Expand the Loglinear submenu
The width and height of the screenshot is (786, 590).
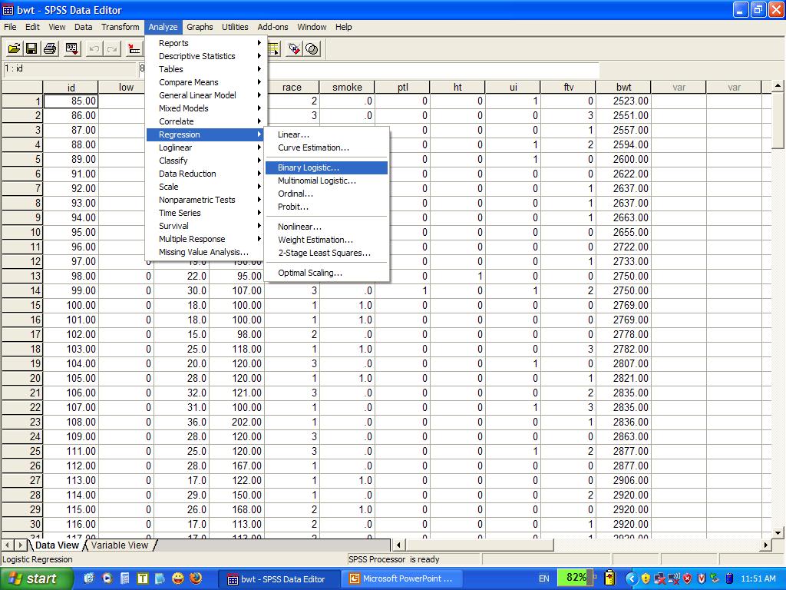[x=206, y=147]
